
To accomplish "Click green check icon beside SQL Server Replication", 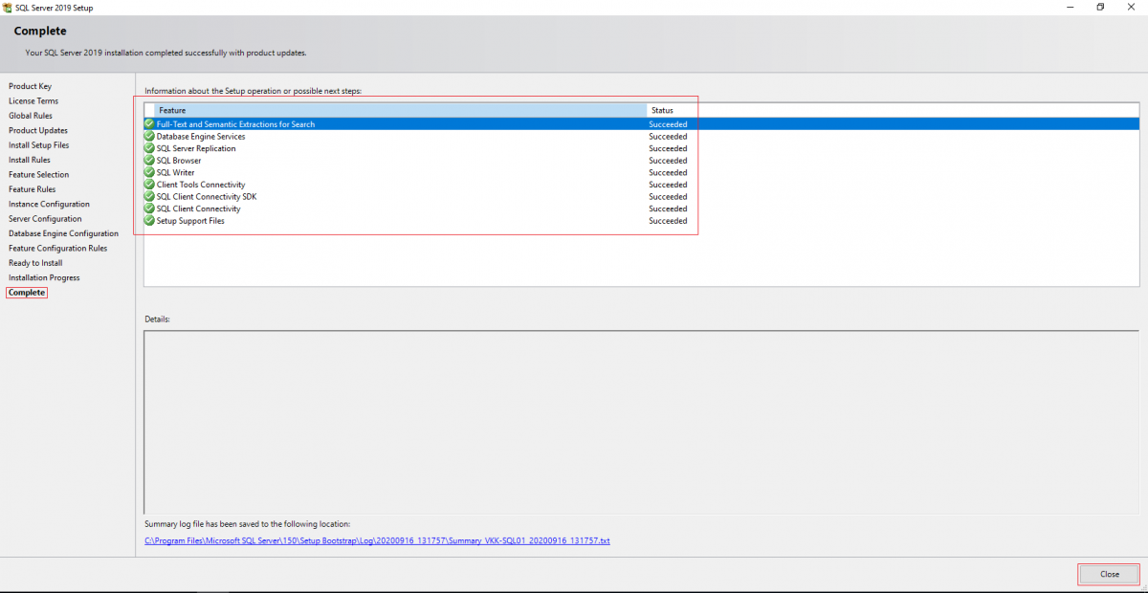I will tap(149, 148).
